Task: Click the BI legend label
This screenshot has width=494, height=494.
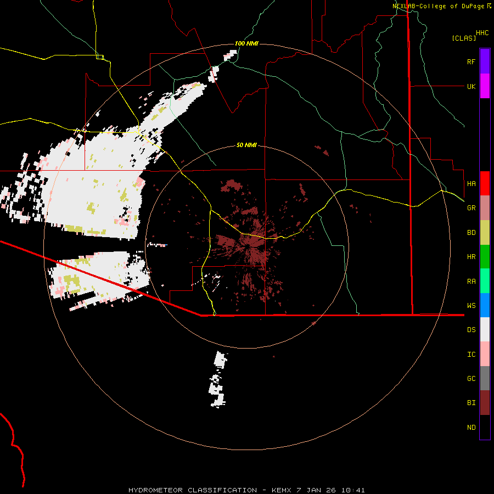Action: [x=471, y=403]
